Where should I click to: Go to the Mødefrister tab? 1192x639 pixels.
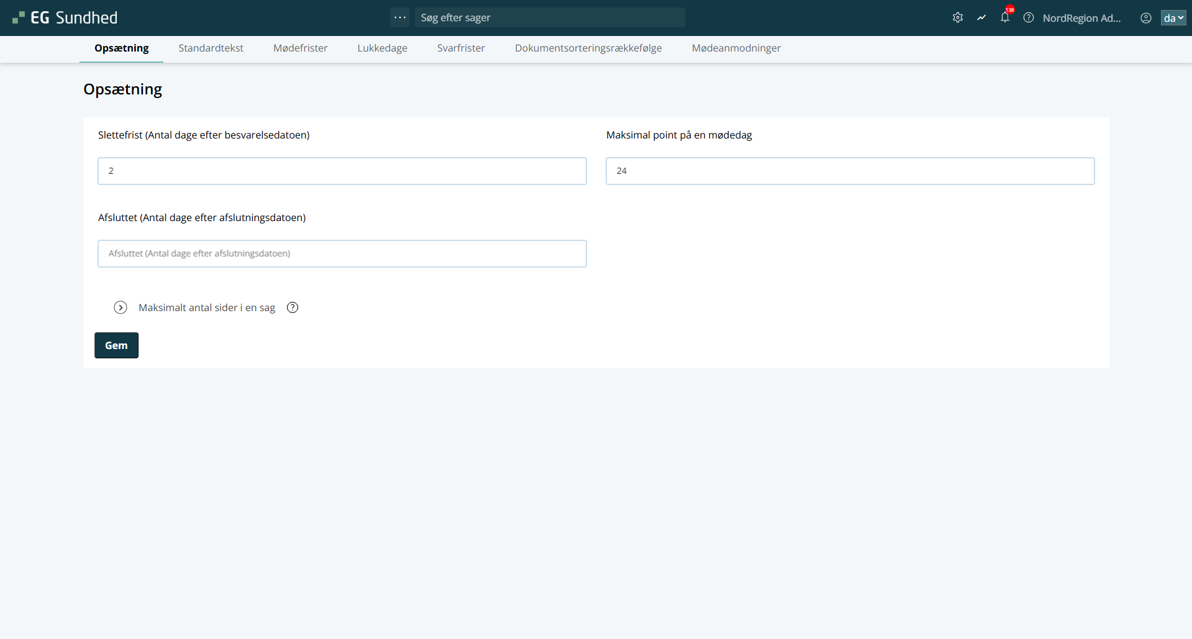300,48
